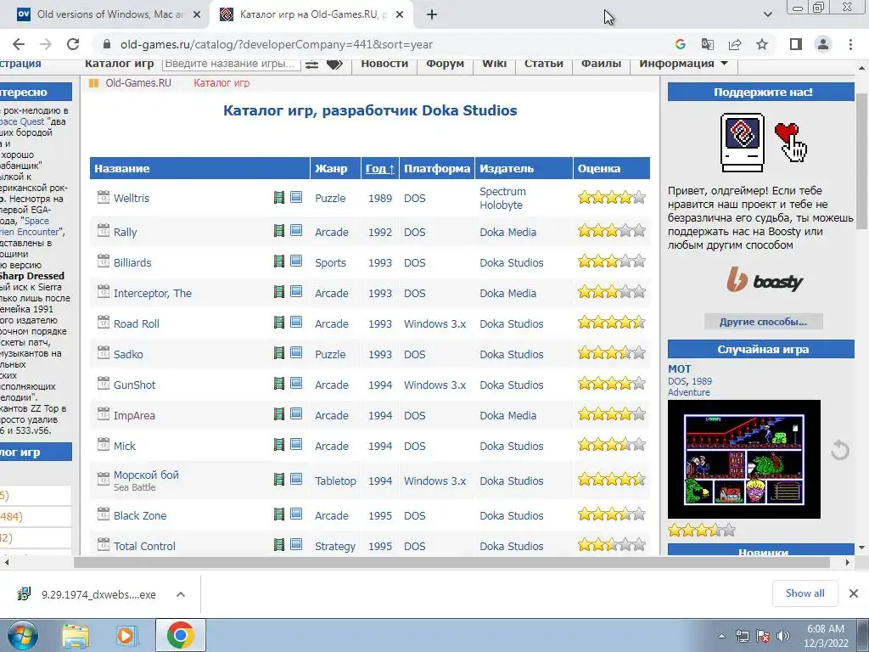The width and height of the screenshot is (869, 652).
Task: Open Spectrum Holobyte publisher link
Action: tap(502, 198)
